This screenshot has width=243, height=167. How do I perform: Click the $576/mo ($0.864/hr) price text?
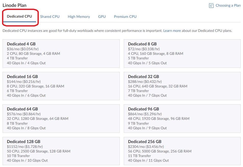[24, 114]
